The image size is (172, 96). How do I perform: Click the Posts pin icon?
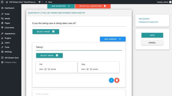(x=2, y=14)
